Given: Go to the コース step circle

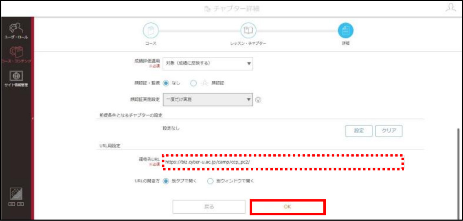Looking at the screenshot, I should coord(151,30).
